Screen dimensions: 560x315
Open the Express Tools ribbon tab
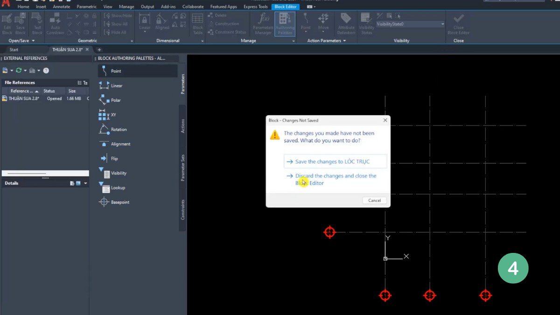256,7
